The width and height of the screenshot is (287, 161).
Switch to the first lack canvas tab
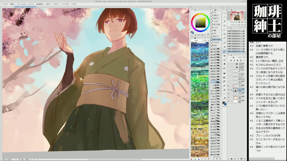[x=7, y=7]
